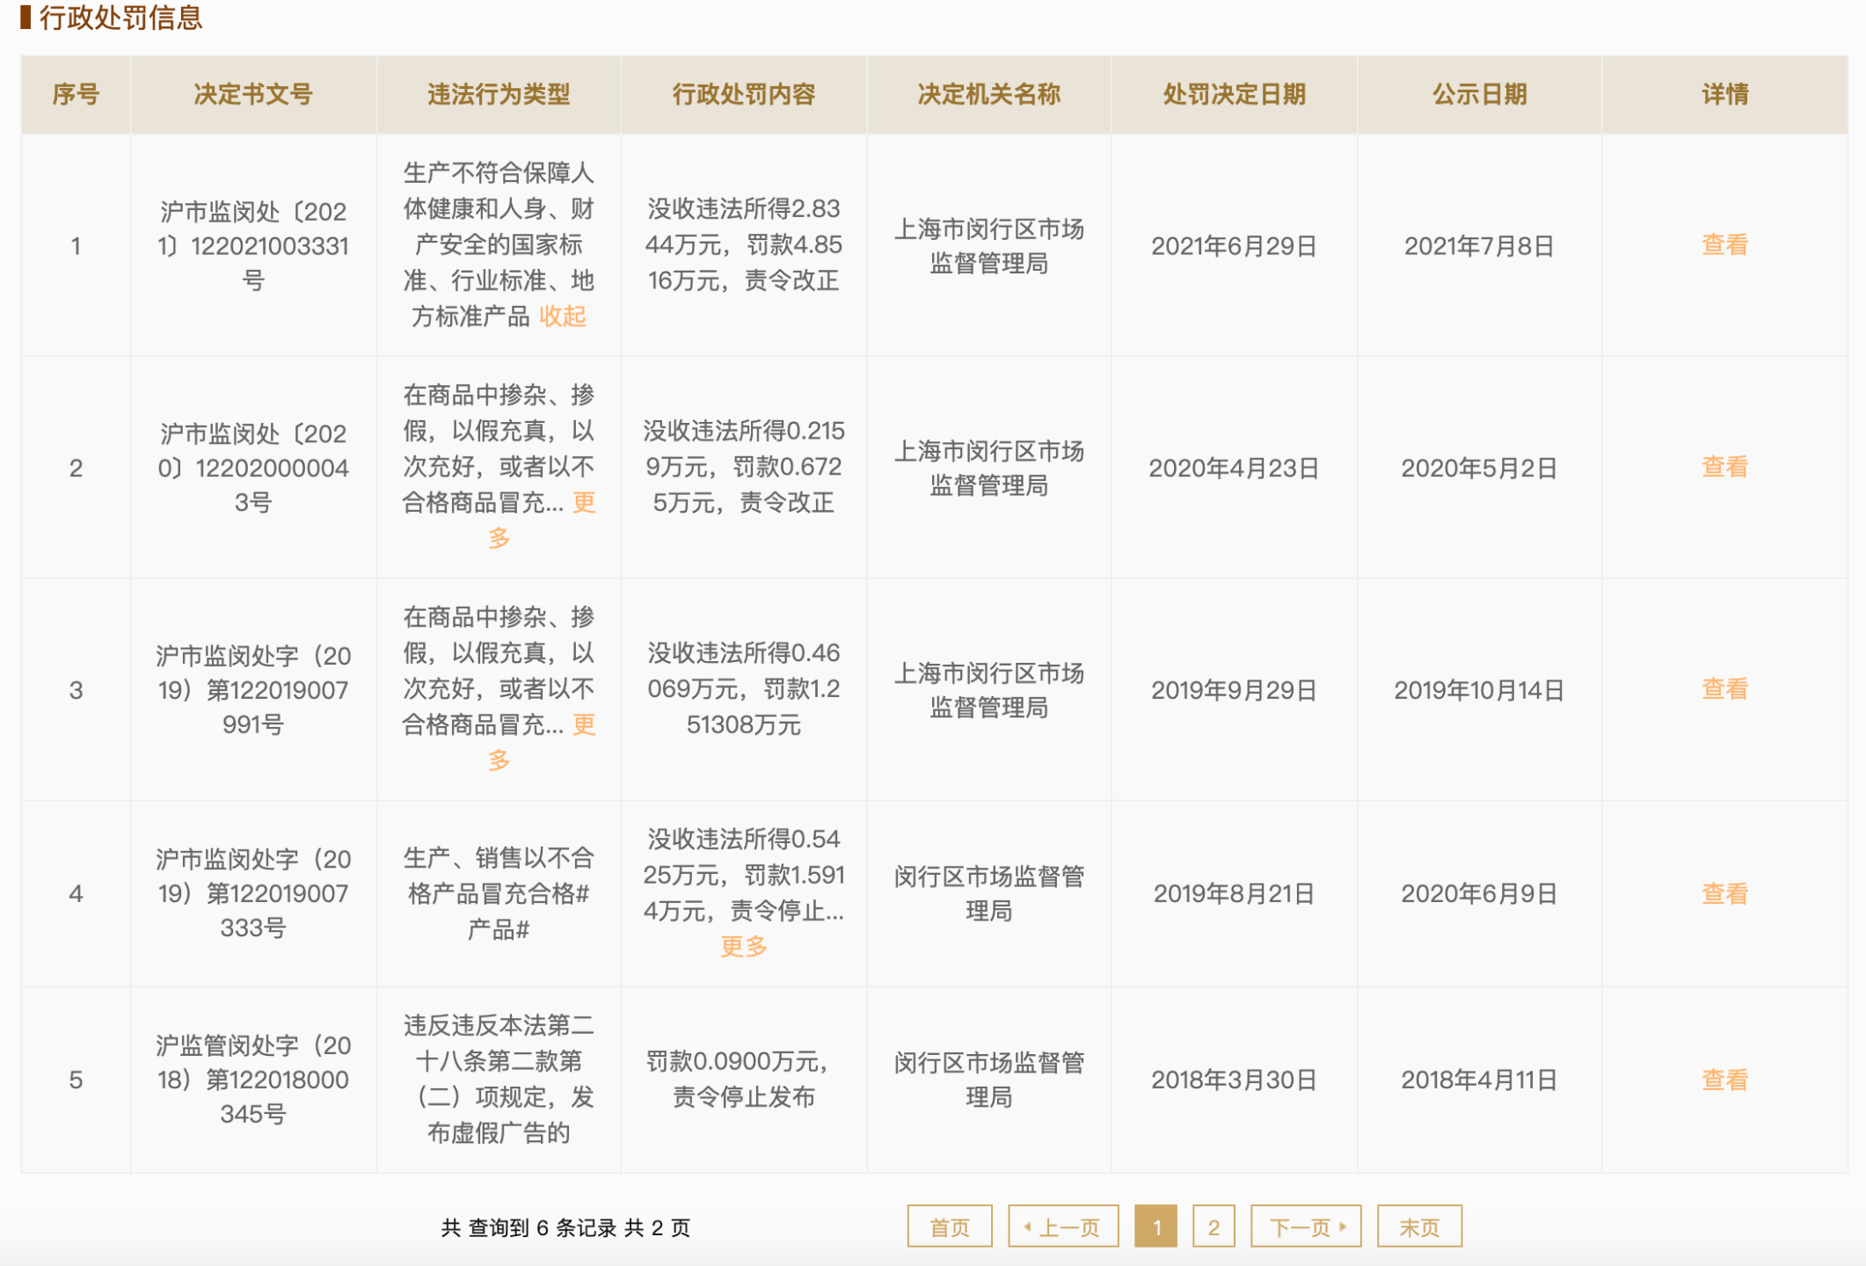View 查看 details for record 5
This screenshot has width=1866, height=1266.
tap(1724, 1080)
